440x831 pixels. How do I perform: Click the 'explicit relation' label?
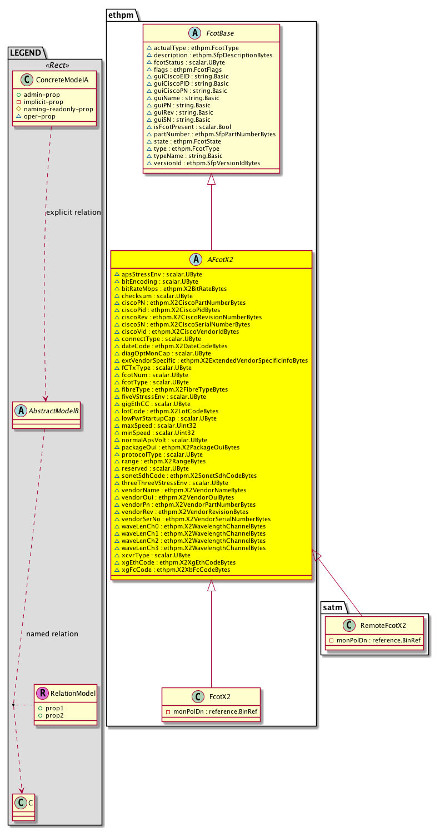pos(74,212)
